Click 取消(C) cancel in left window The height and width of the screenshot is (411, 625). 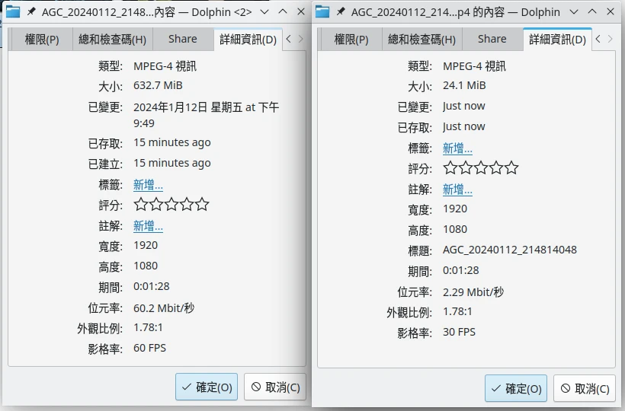click(275, 387)
